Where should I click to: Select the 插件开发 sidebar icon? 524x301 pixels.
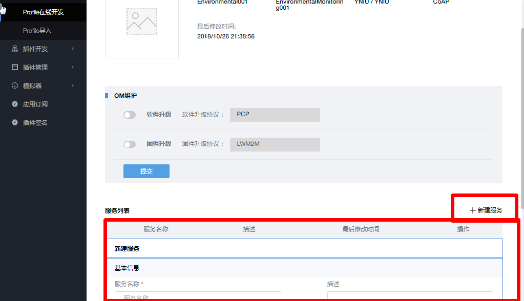coord(14,49)
